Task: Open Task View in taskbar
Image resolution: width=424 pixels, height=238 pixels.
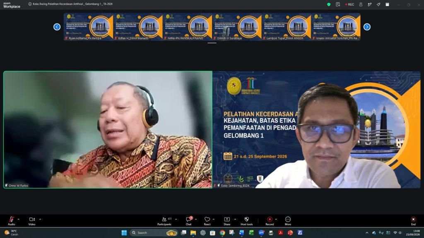Action: point(183,233)
